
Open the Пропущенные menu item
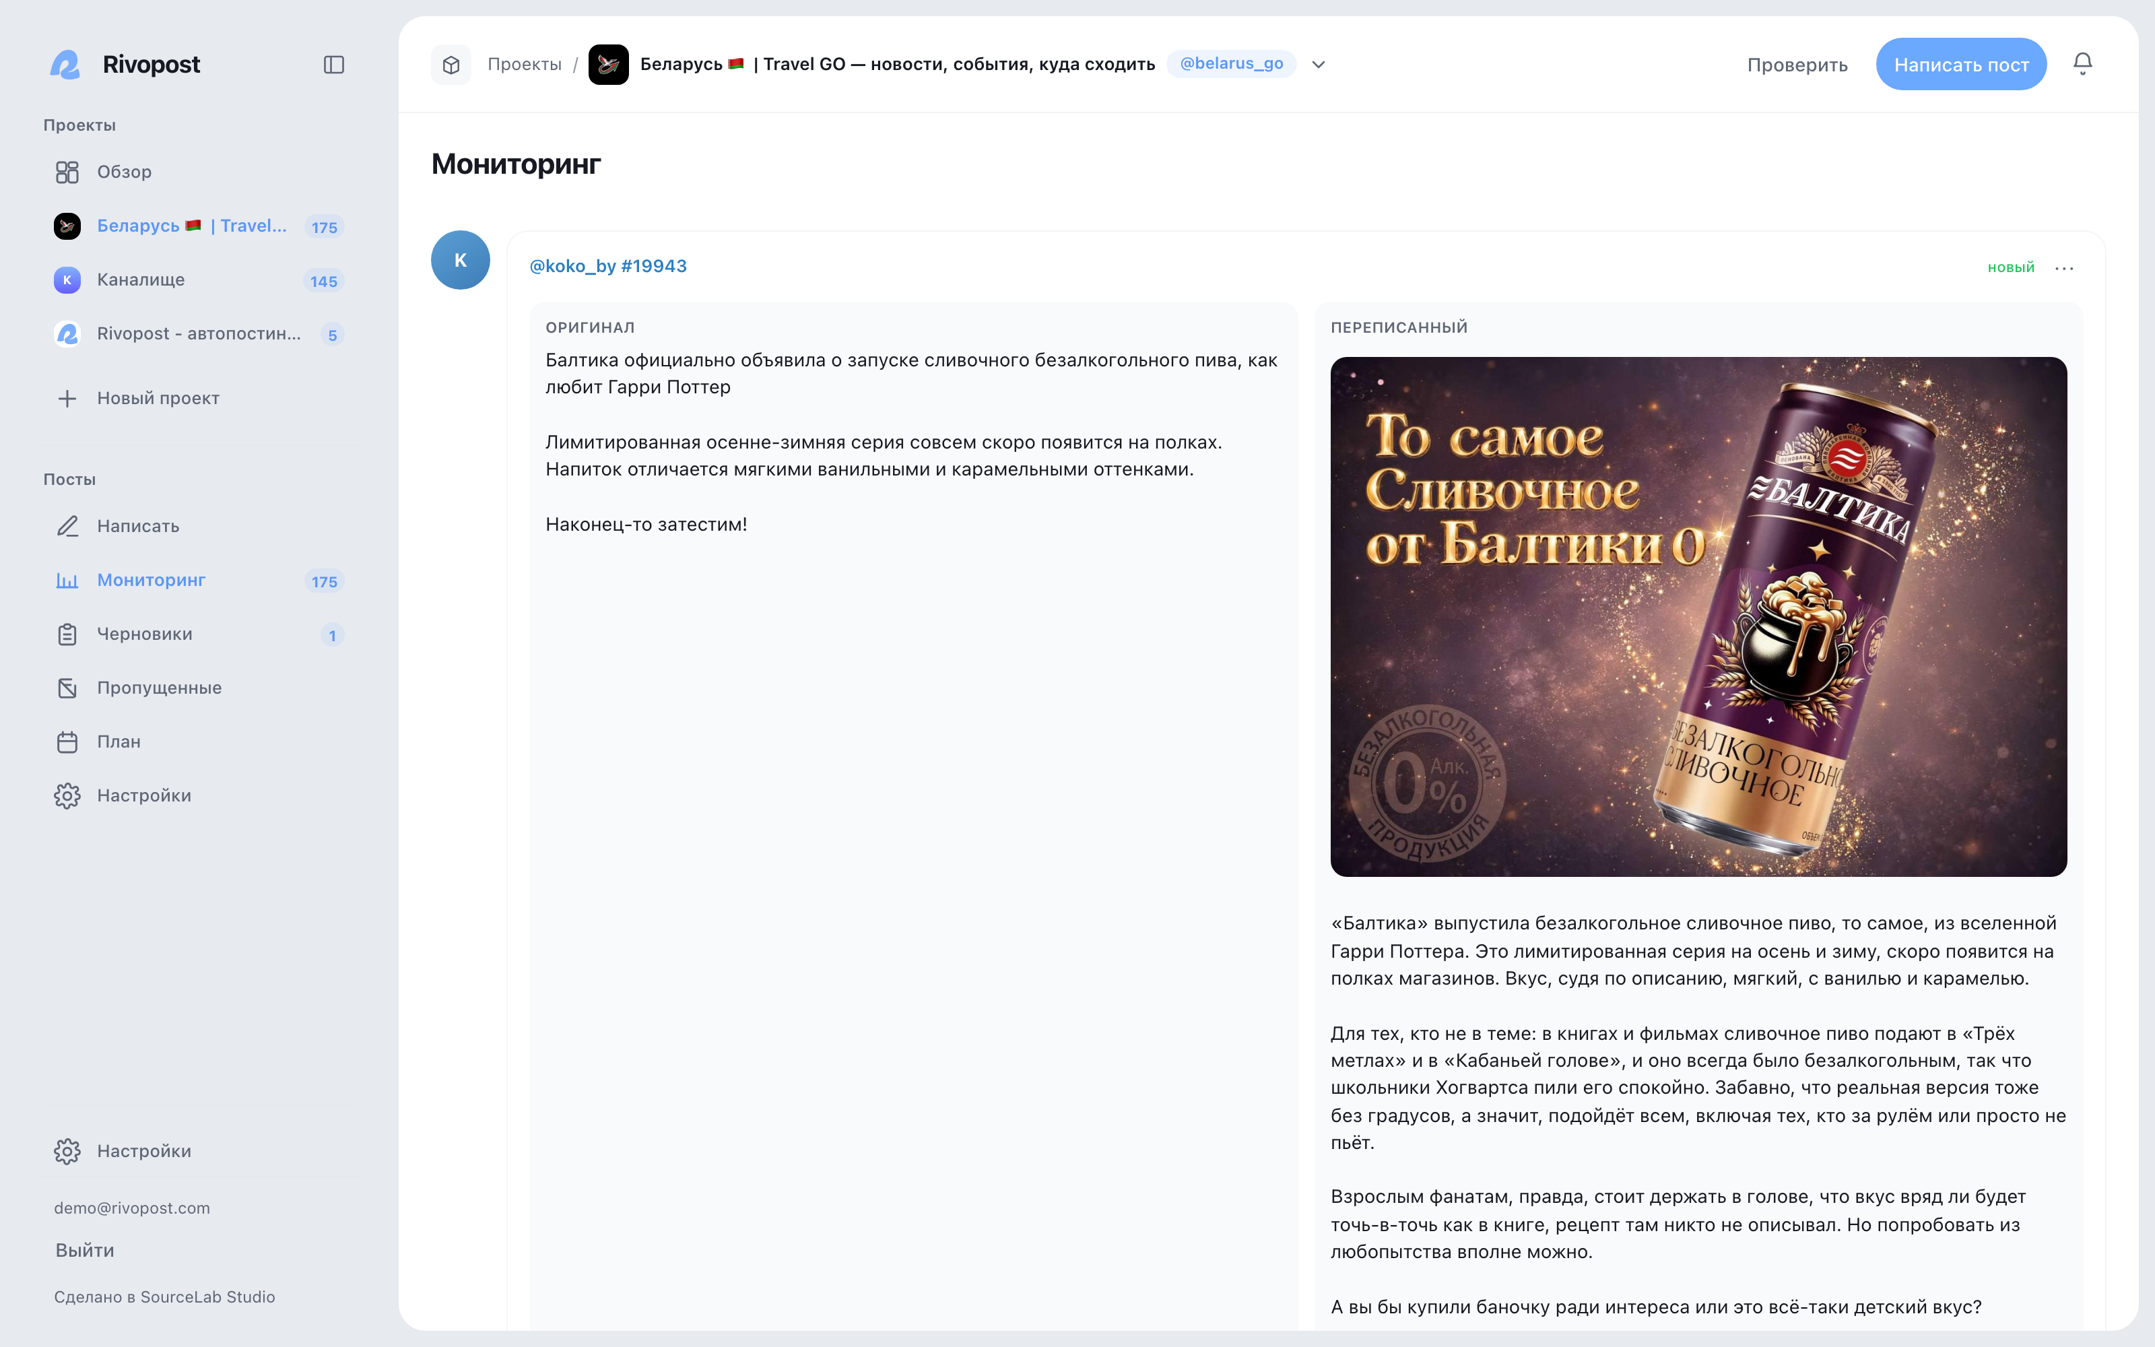click(198, 688)
